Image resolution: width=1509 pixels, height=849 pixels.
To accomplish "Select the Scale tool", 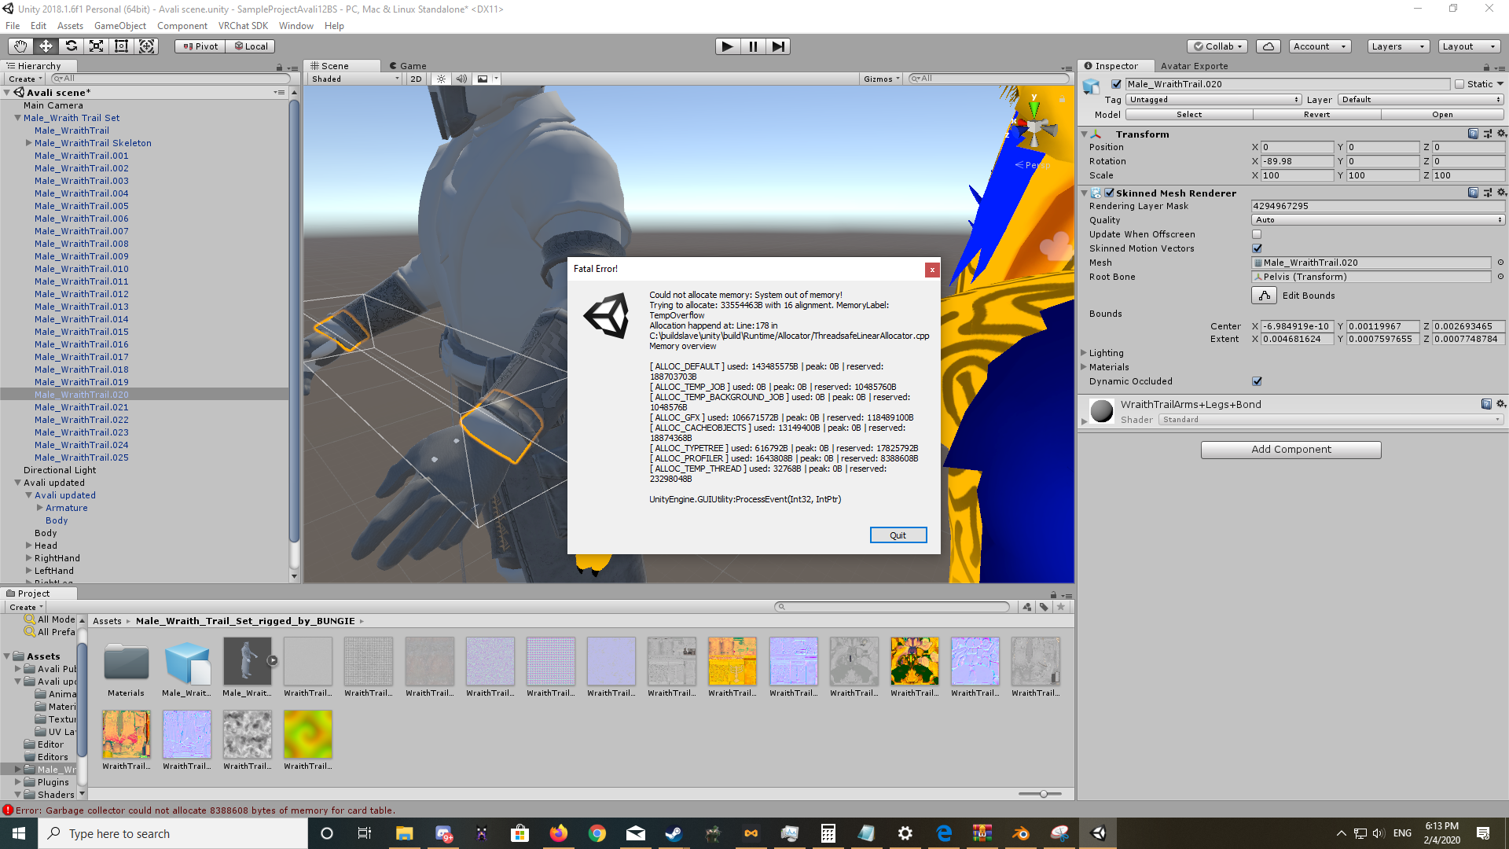I will pyautogui.click(x=96, y=46).
